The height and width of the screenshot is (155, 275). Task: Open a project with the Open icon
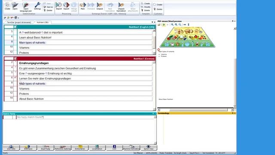click(x=15, y=6)
